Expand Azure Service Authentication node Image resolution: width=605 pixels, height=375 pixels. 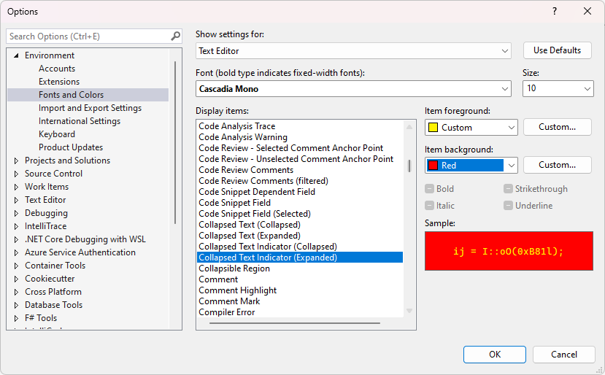click(16, 252)
